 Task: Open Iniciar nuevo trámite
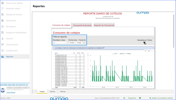(x=15, y=3)
